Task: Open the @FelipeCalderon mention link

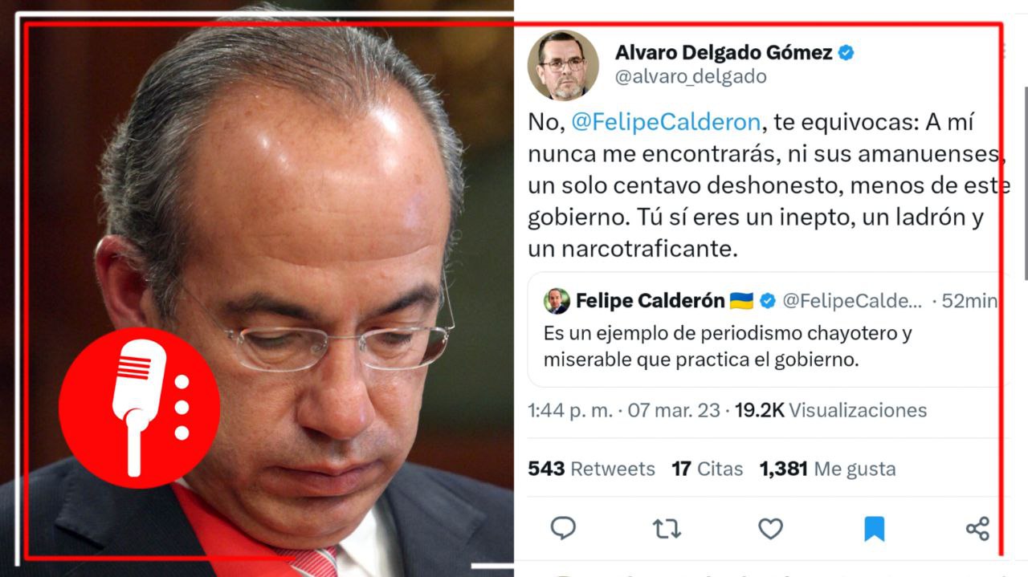Action: [666, 122]
